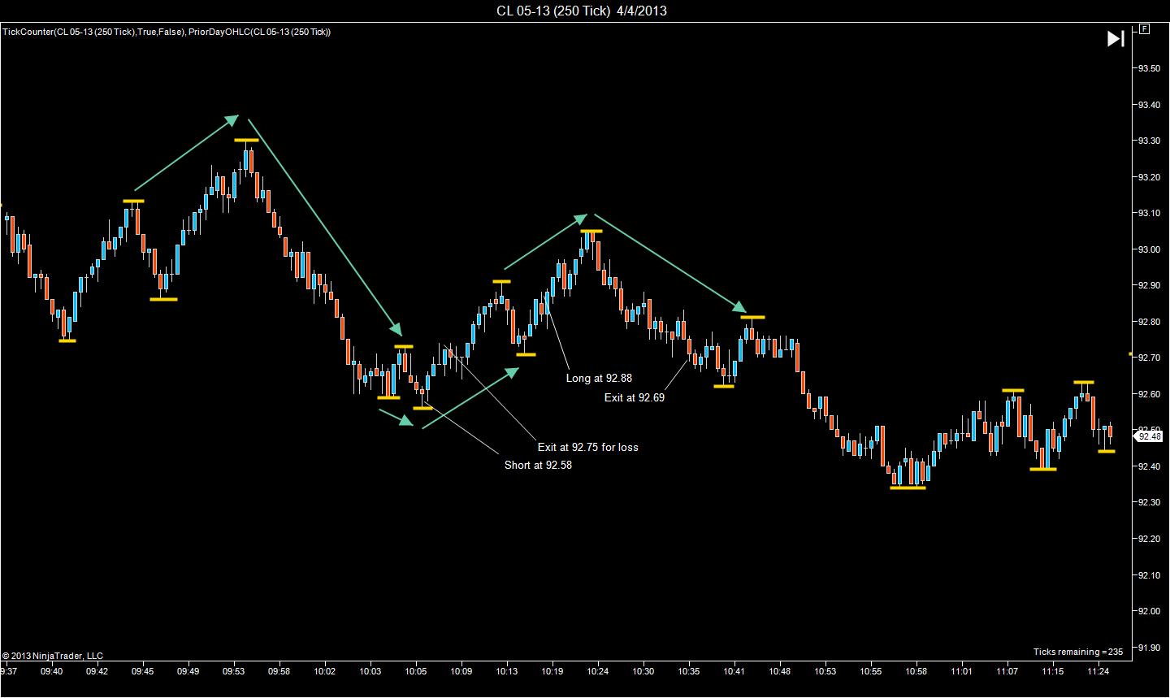
Task: Click the 11:07 time axis label
Action: [1007, 672]
